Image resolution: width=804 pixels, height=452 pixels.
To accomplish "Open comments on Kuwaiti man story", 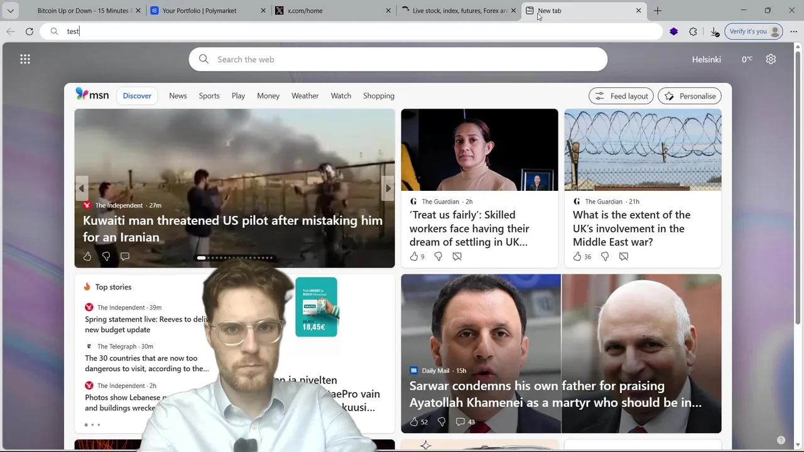I will pyautogui.click(x=125, y=256).
